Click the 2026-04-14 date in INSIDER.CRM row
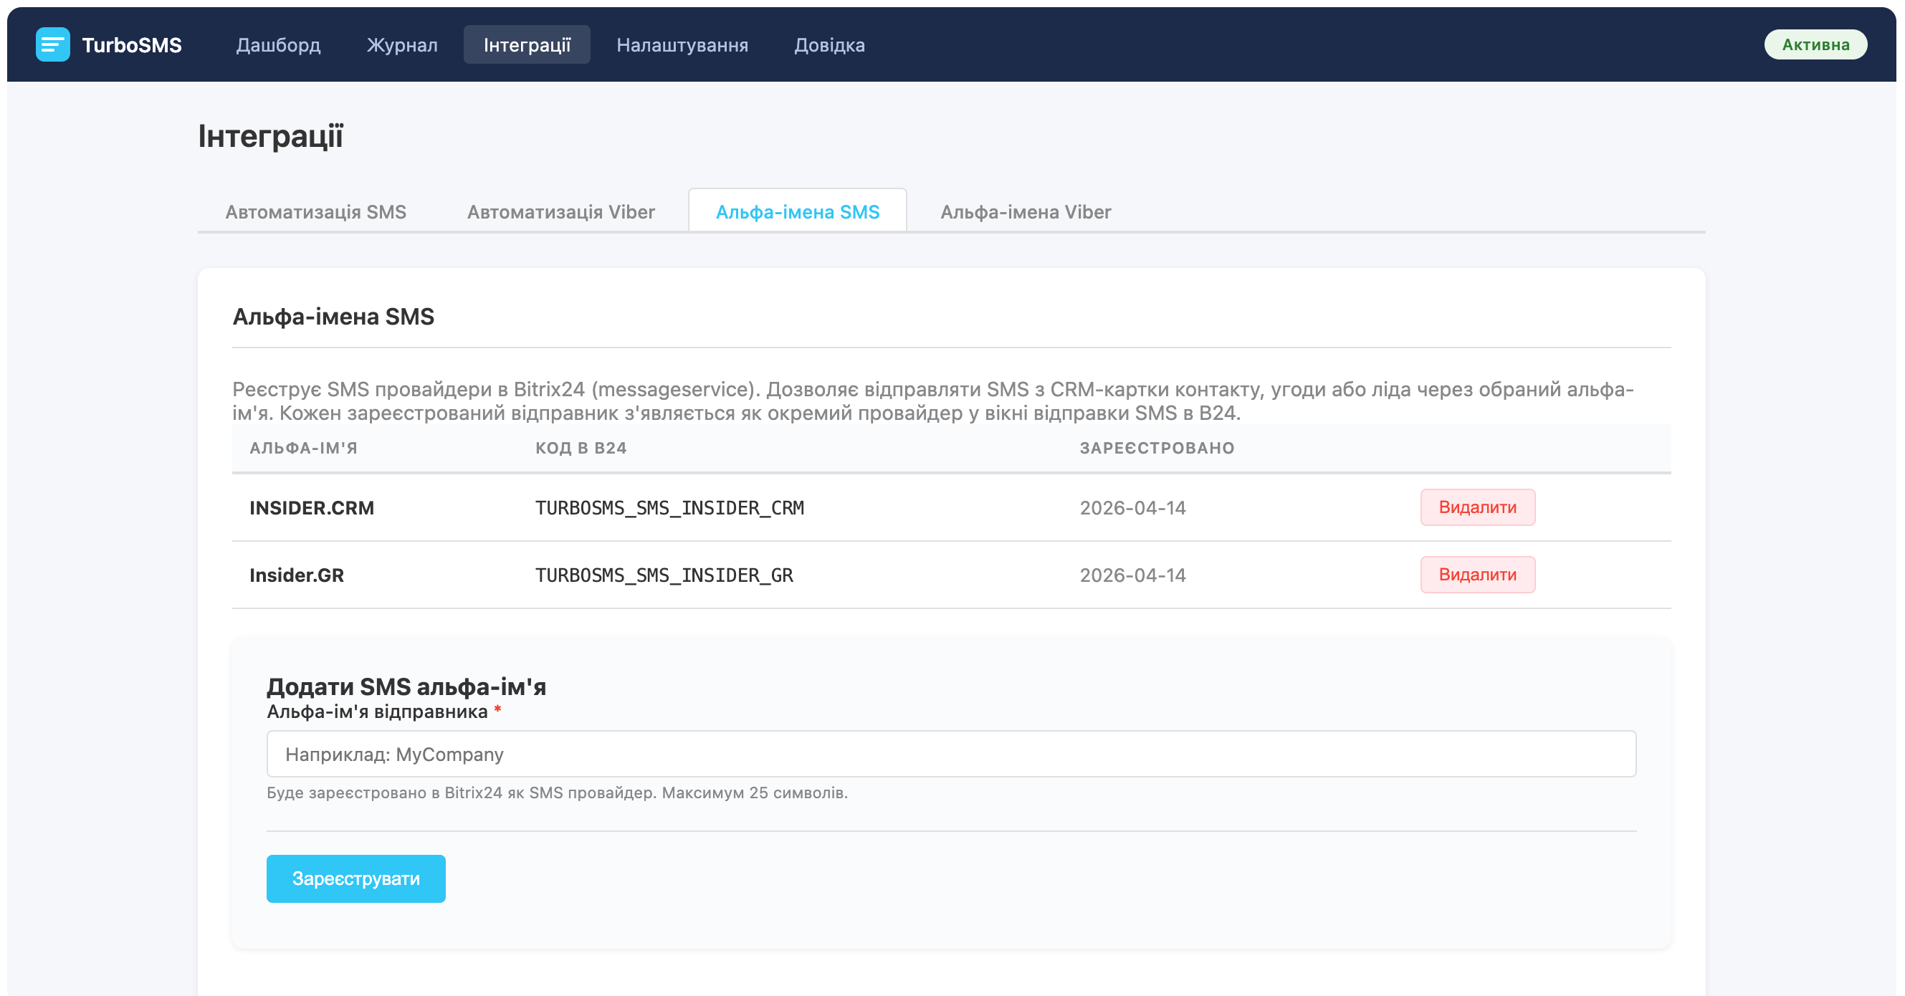This screenshot has width=1905, height=996. point(1132,508)
